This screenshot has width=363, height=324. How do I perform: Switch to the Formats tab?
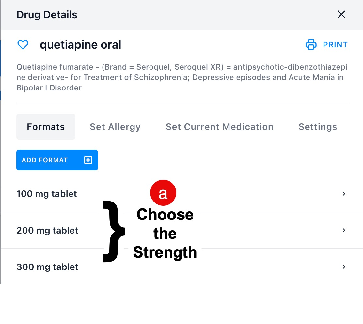coord(46,127)
